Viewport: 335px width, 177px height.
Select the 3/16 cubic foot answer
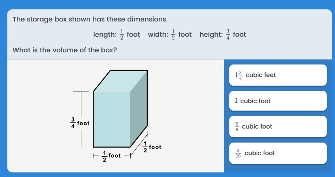(x=278, y=153)
